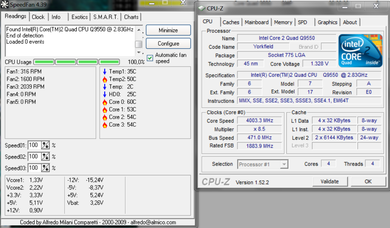Click the first CPU Usage progress bar
The width and height of the screenshot is (390, 228).
click(x=44, y=62)
